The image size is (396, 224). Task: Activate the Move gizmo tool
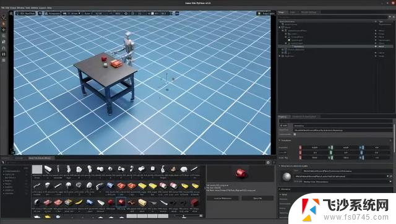[4, 30]
